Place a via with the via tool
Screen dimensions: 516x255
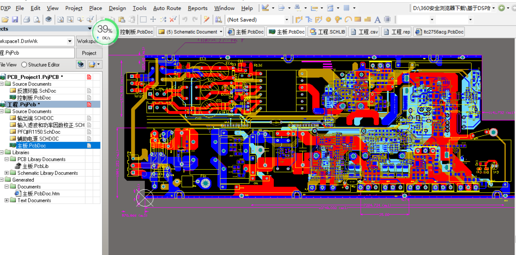point(338,19)
